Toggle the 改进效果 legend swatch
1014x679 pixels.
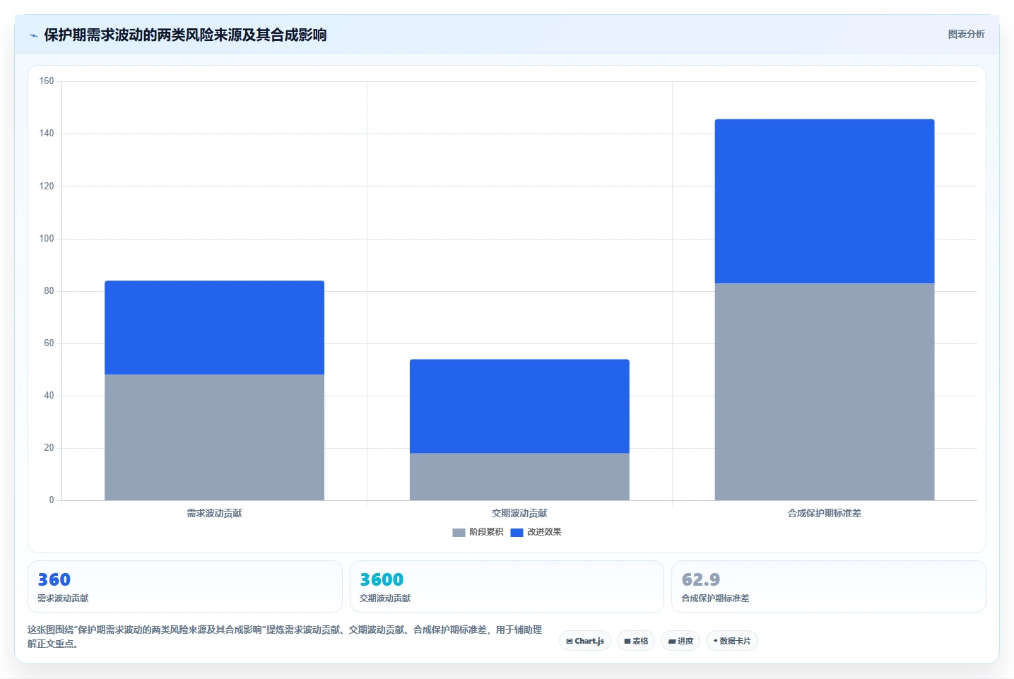tap(517, 532)
